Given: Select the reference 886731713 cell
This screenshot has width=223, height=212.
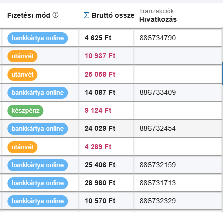Looking at the screenshot, I should click(178, 183).
